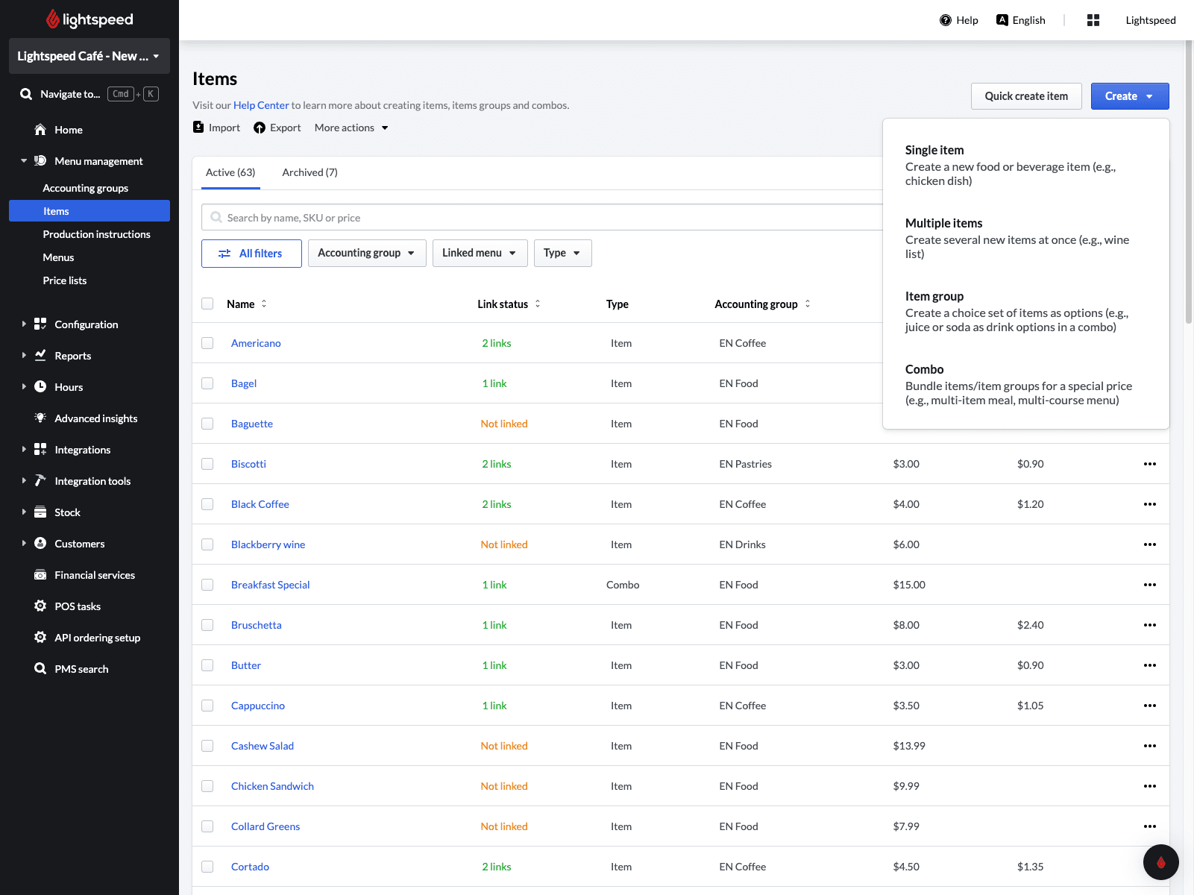Open POS tasks gear icon
Screen dimensions: 1194x895
pos(40,606)
